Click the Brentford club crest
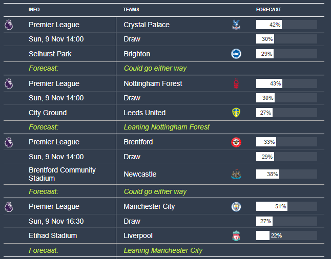331x259 pixels. (x=236, y=142)
